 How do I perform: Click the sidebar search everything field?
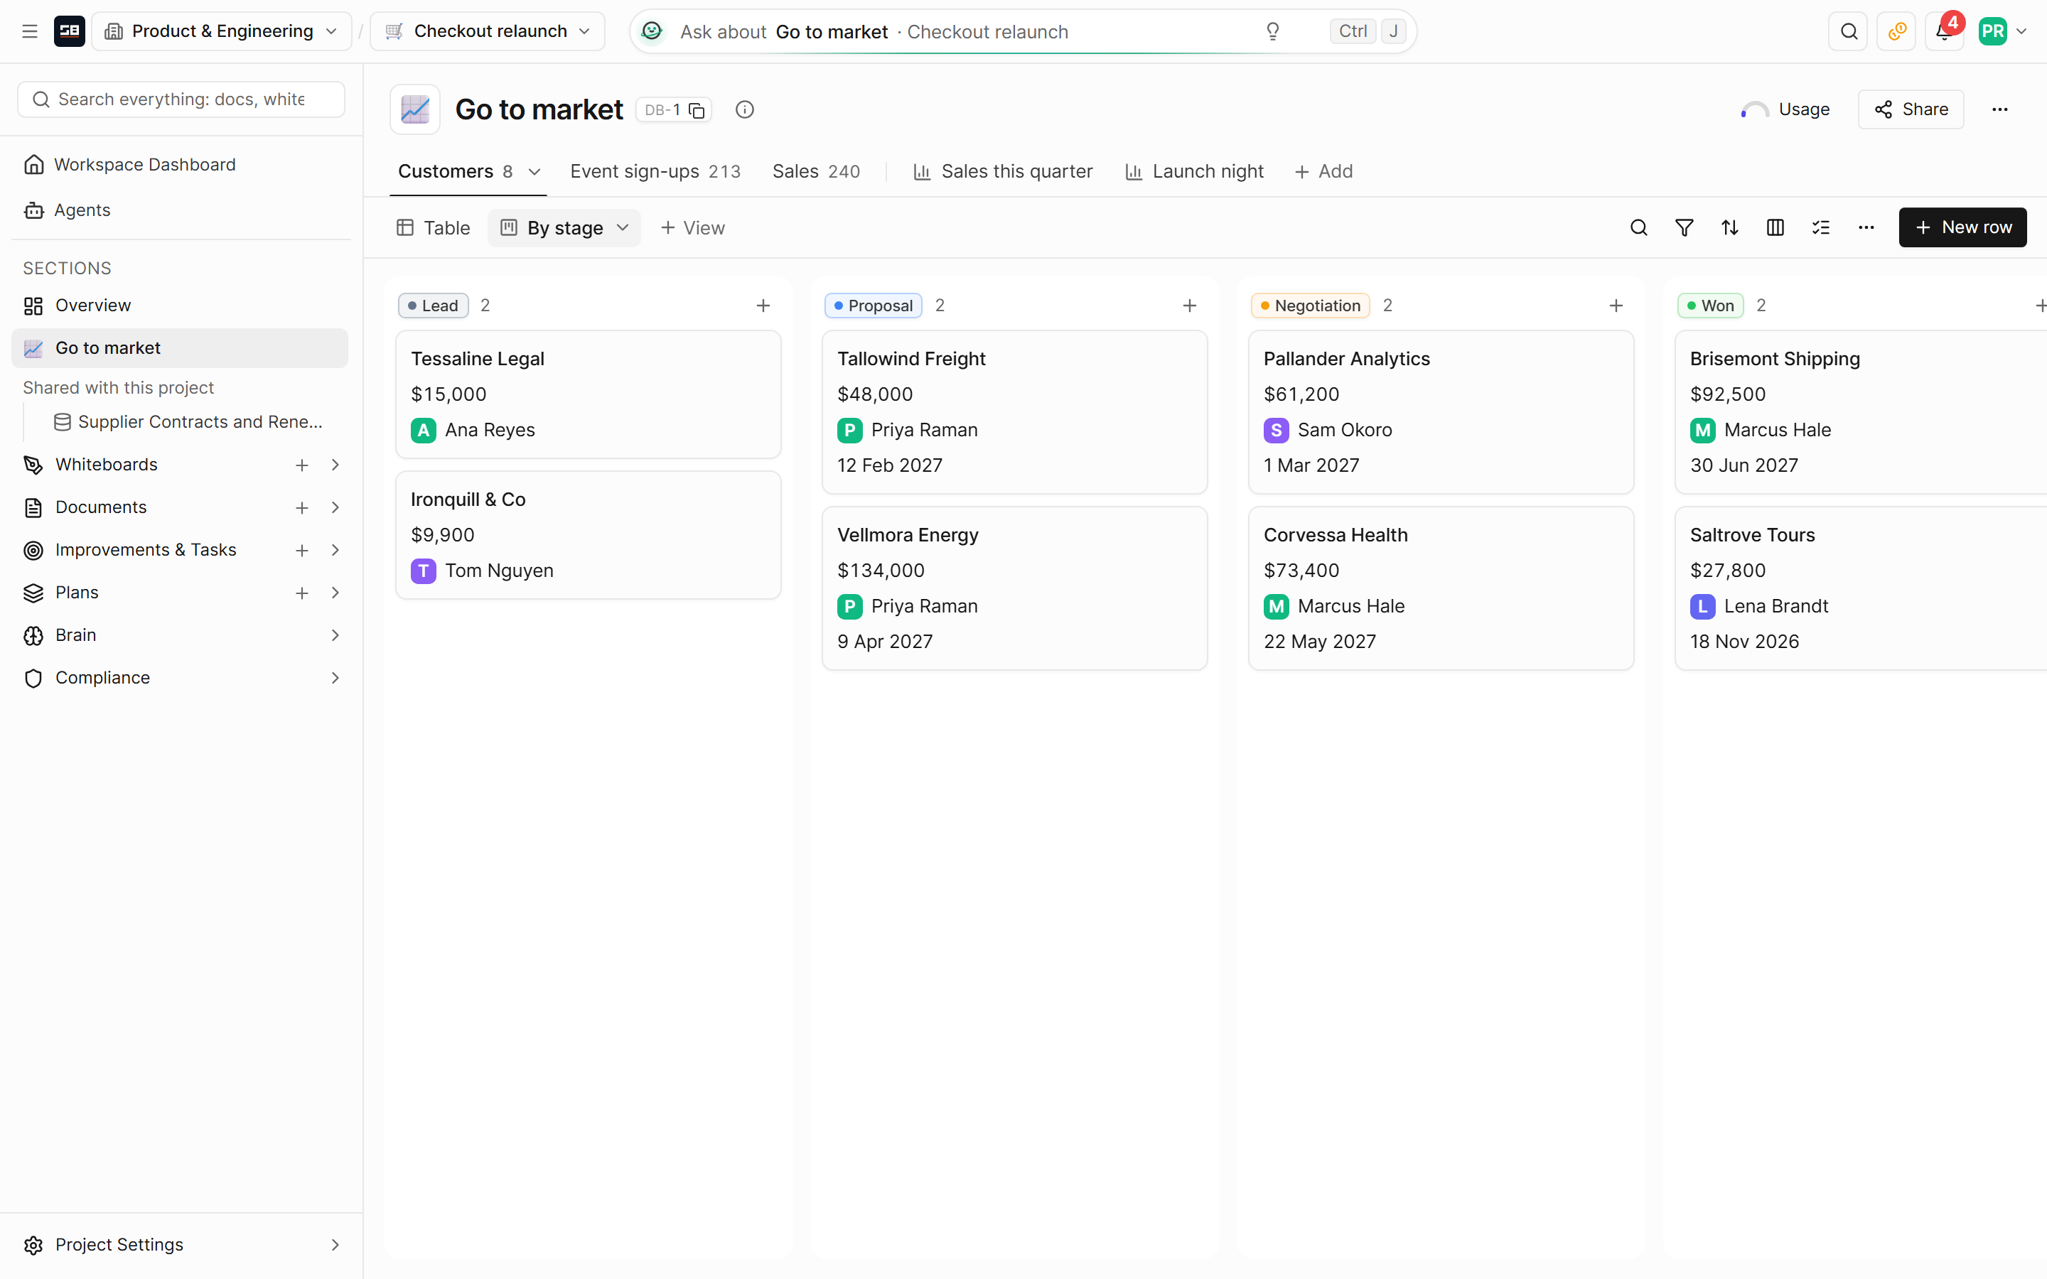click(x=181, y=99)
